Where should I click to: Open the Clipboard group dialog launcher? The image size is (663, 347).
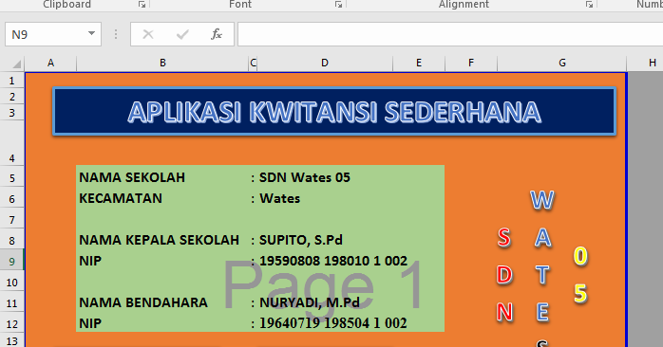(x=142, y=4)
